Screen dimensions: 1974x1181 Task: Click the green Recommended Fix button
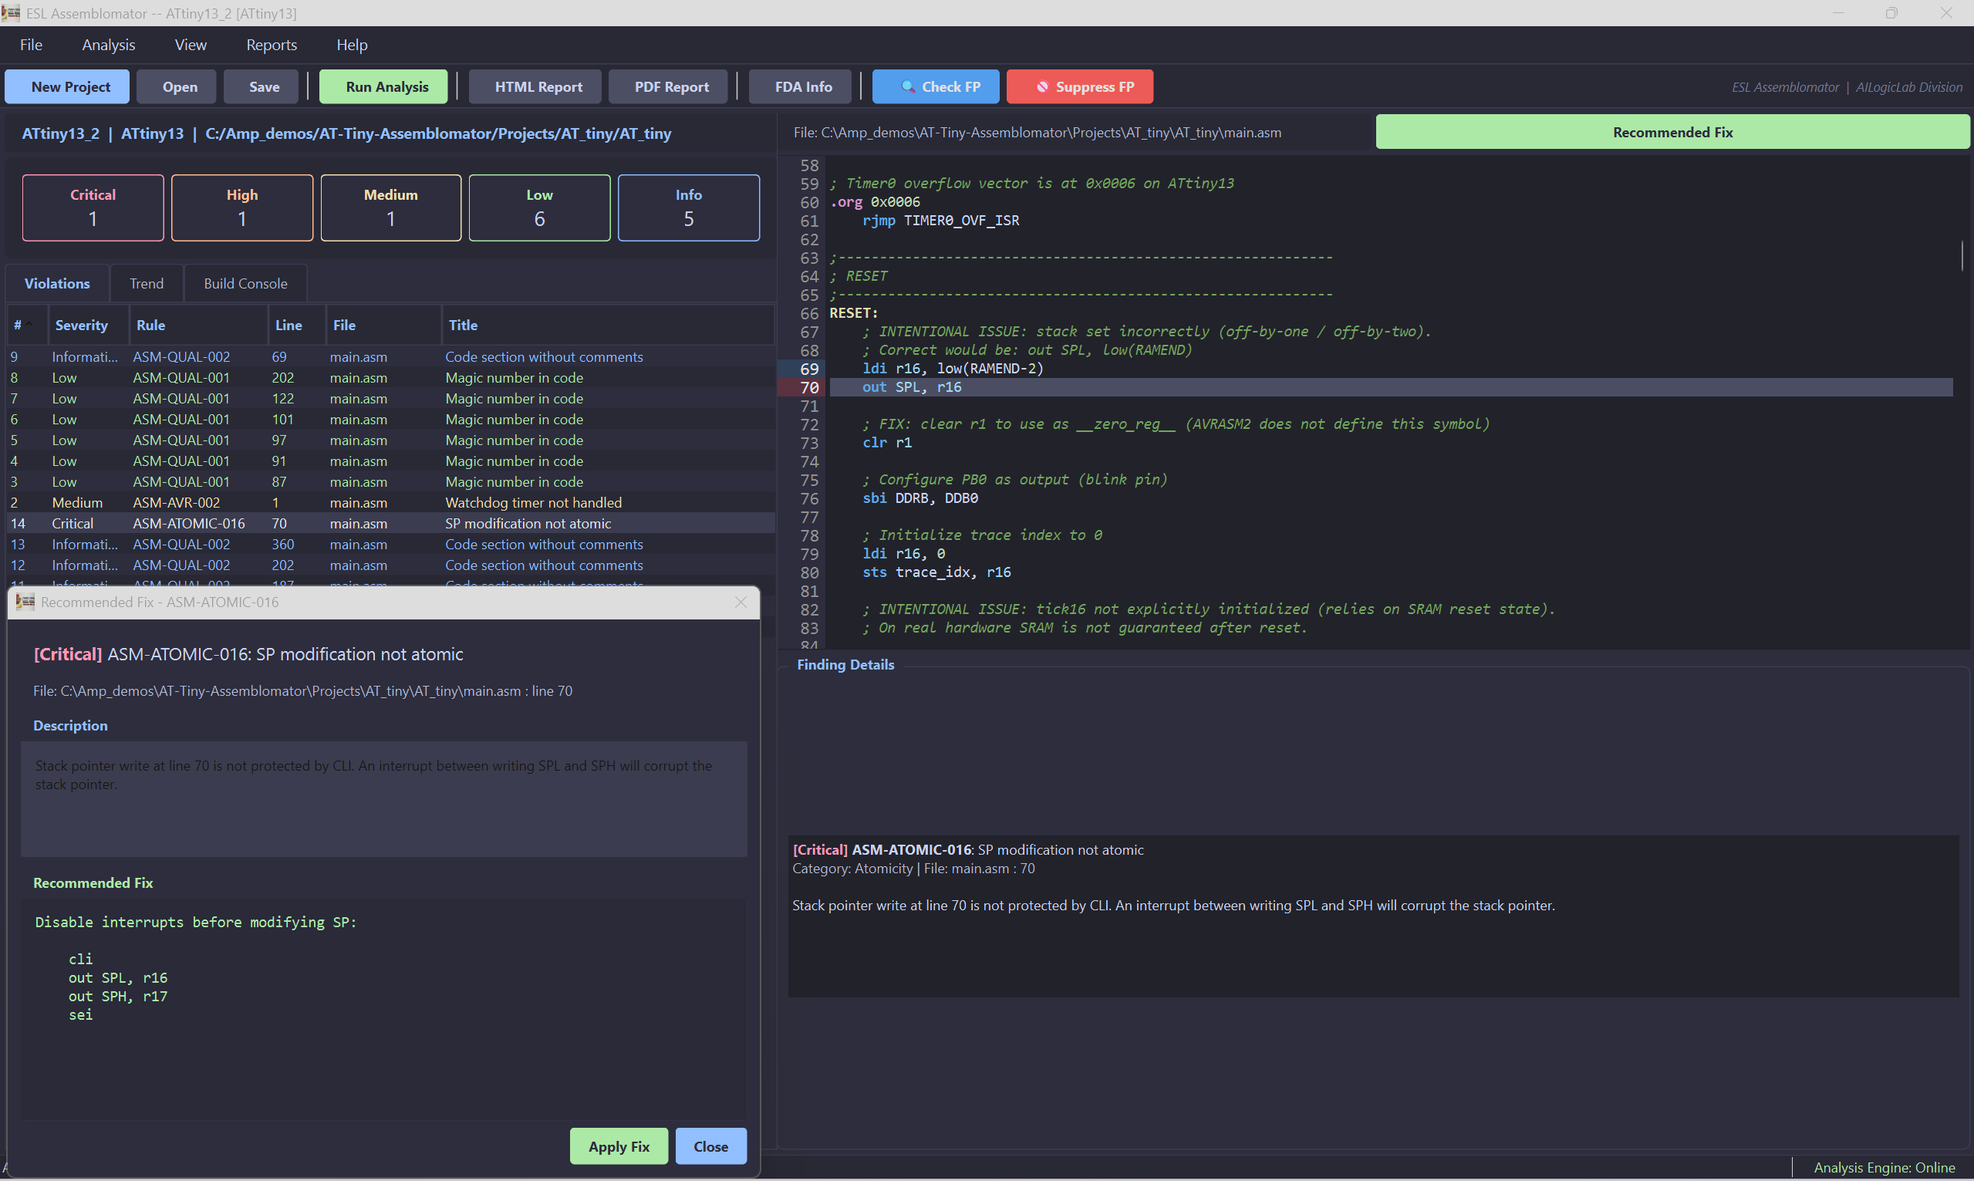click(x=1671, y=131)
